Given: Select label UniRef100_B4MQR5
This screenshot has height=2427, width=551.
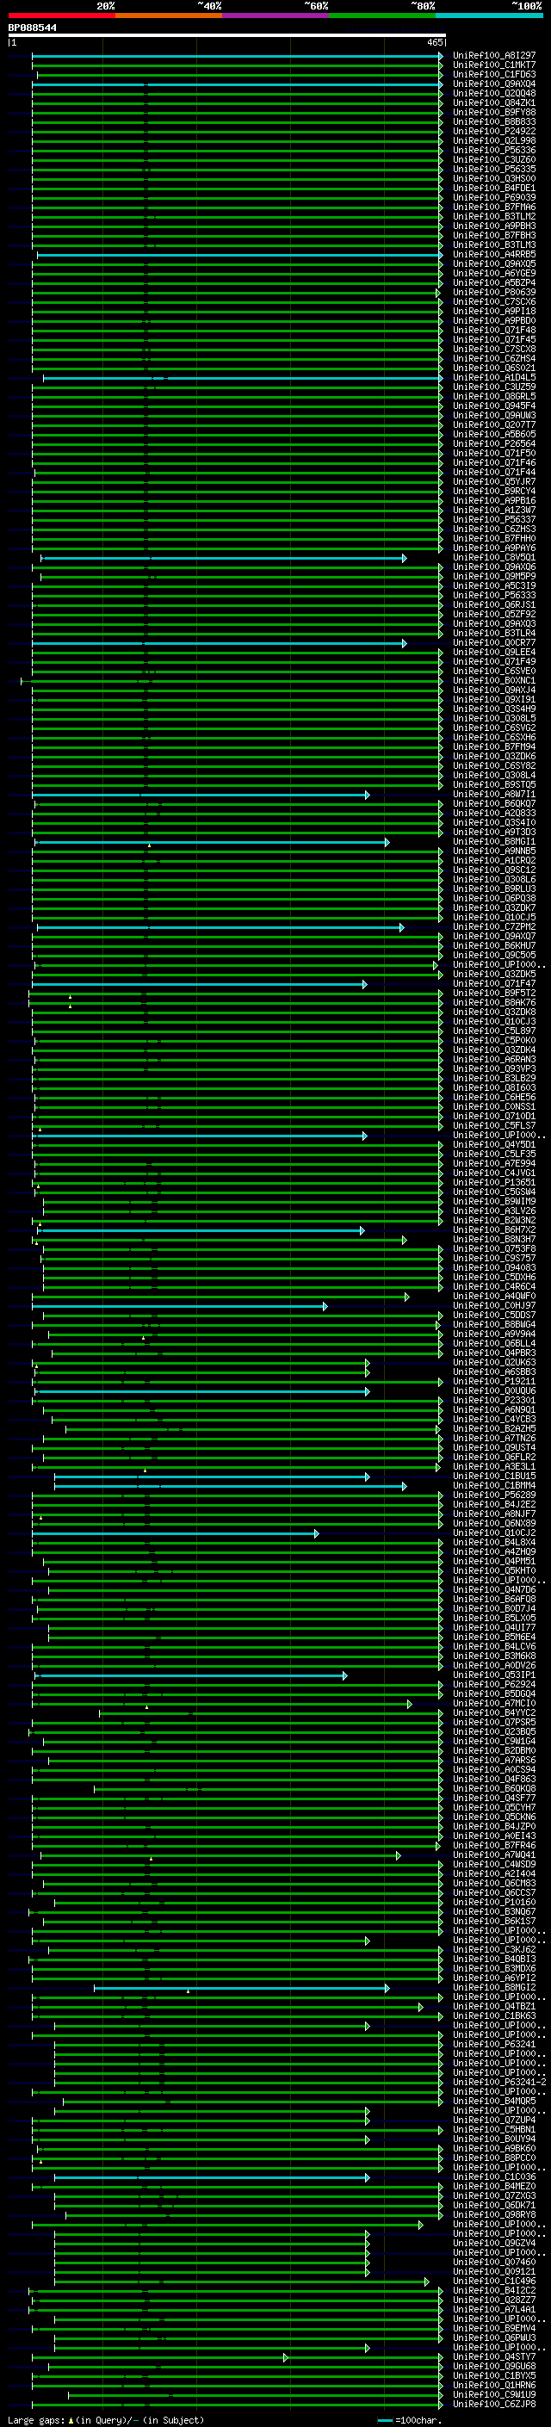Looking at the screenshot, I should pos(493,2101).
